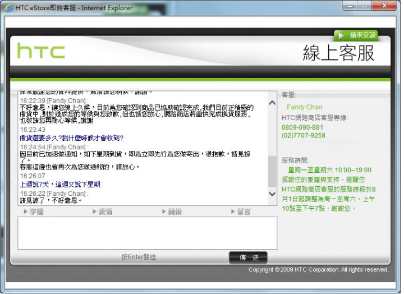Viewport: 404px width, 294px height.
Task: Click phone number (02)7707-9258
Action: pos(303,136)
